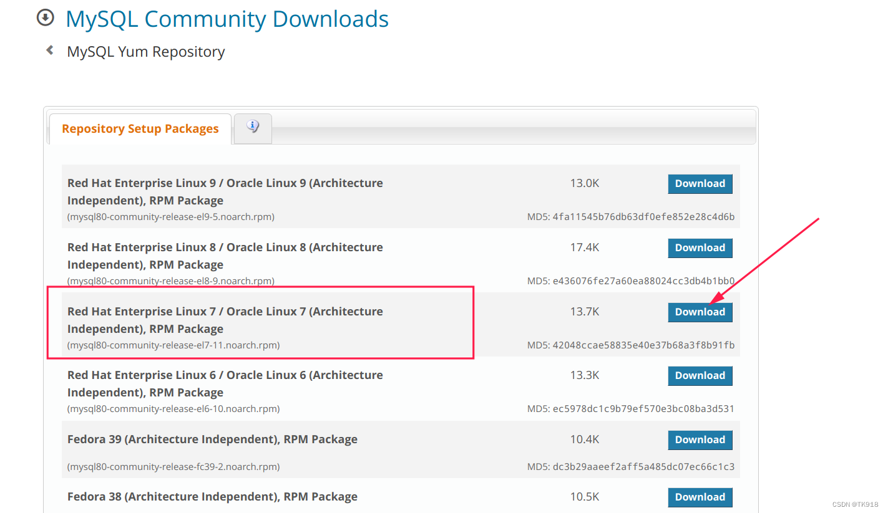Click the 17.4K file size
Screen dimensions: 888x513
coord(585,248)
